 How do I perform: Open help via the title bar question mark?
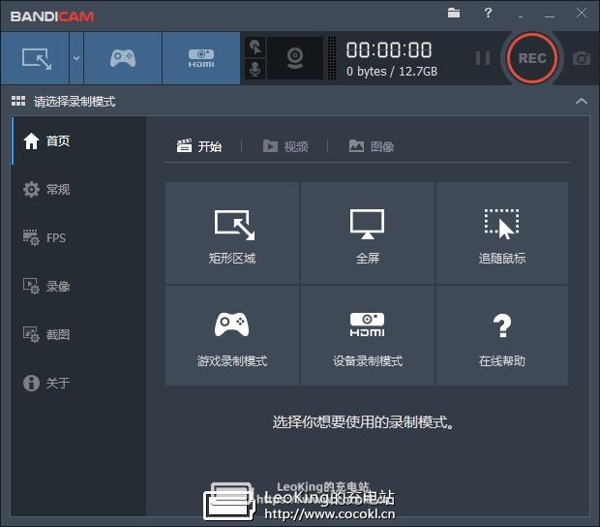(x=488, y=13)
